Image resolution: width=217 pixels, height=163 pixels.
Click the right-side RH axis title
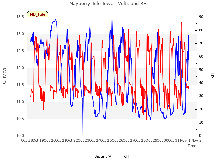(x=212, y=76)
